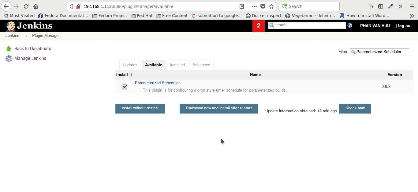Open Most Visited bookmarks folder
Viewport: 418px width, 192px height.
(19, 16)
